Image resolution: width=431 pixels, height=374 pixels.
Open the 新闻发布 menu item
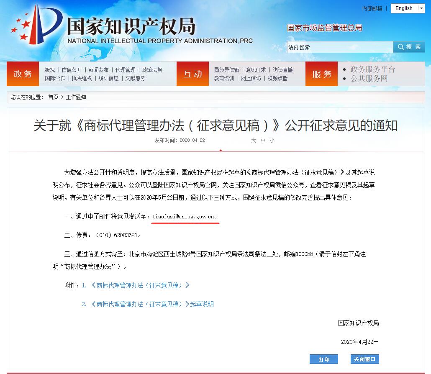tap(98, 70)
